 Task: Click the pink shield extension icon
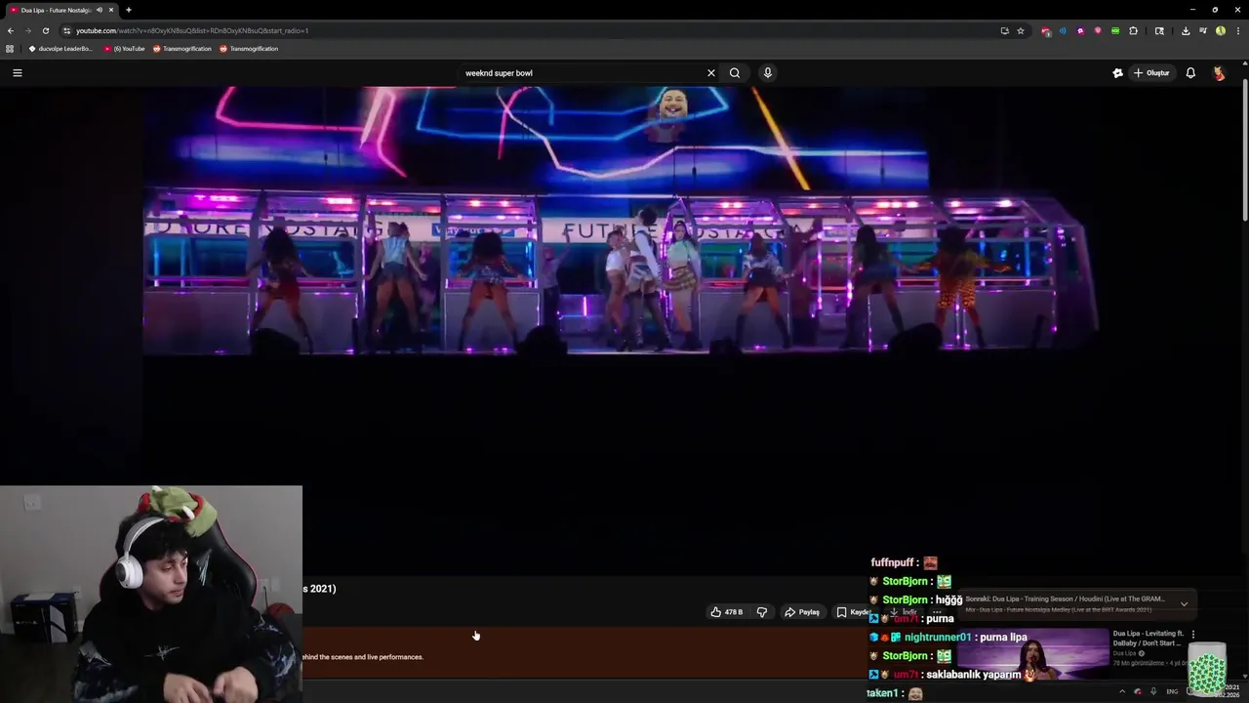1098,30
